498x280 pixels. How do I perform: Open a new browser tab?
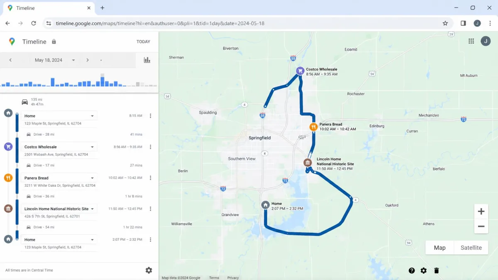103,8
